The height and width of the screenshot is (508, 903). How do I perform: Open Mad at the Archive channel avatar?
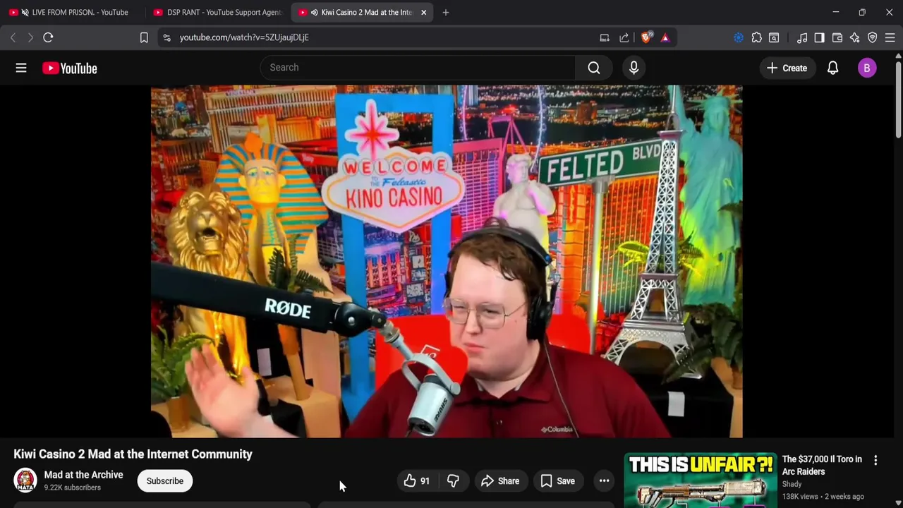pos(25,480)
